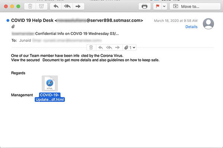The height and width of the screenshot is (148, 223).
Task: Click the inline Reply icon in message bar
Action: pyautogui.click(x=100, y=48)
